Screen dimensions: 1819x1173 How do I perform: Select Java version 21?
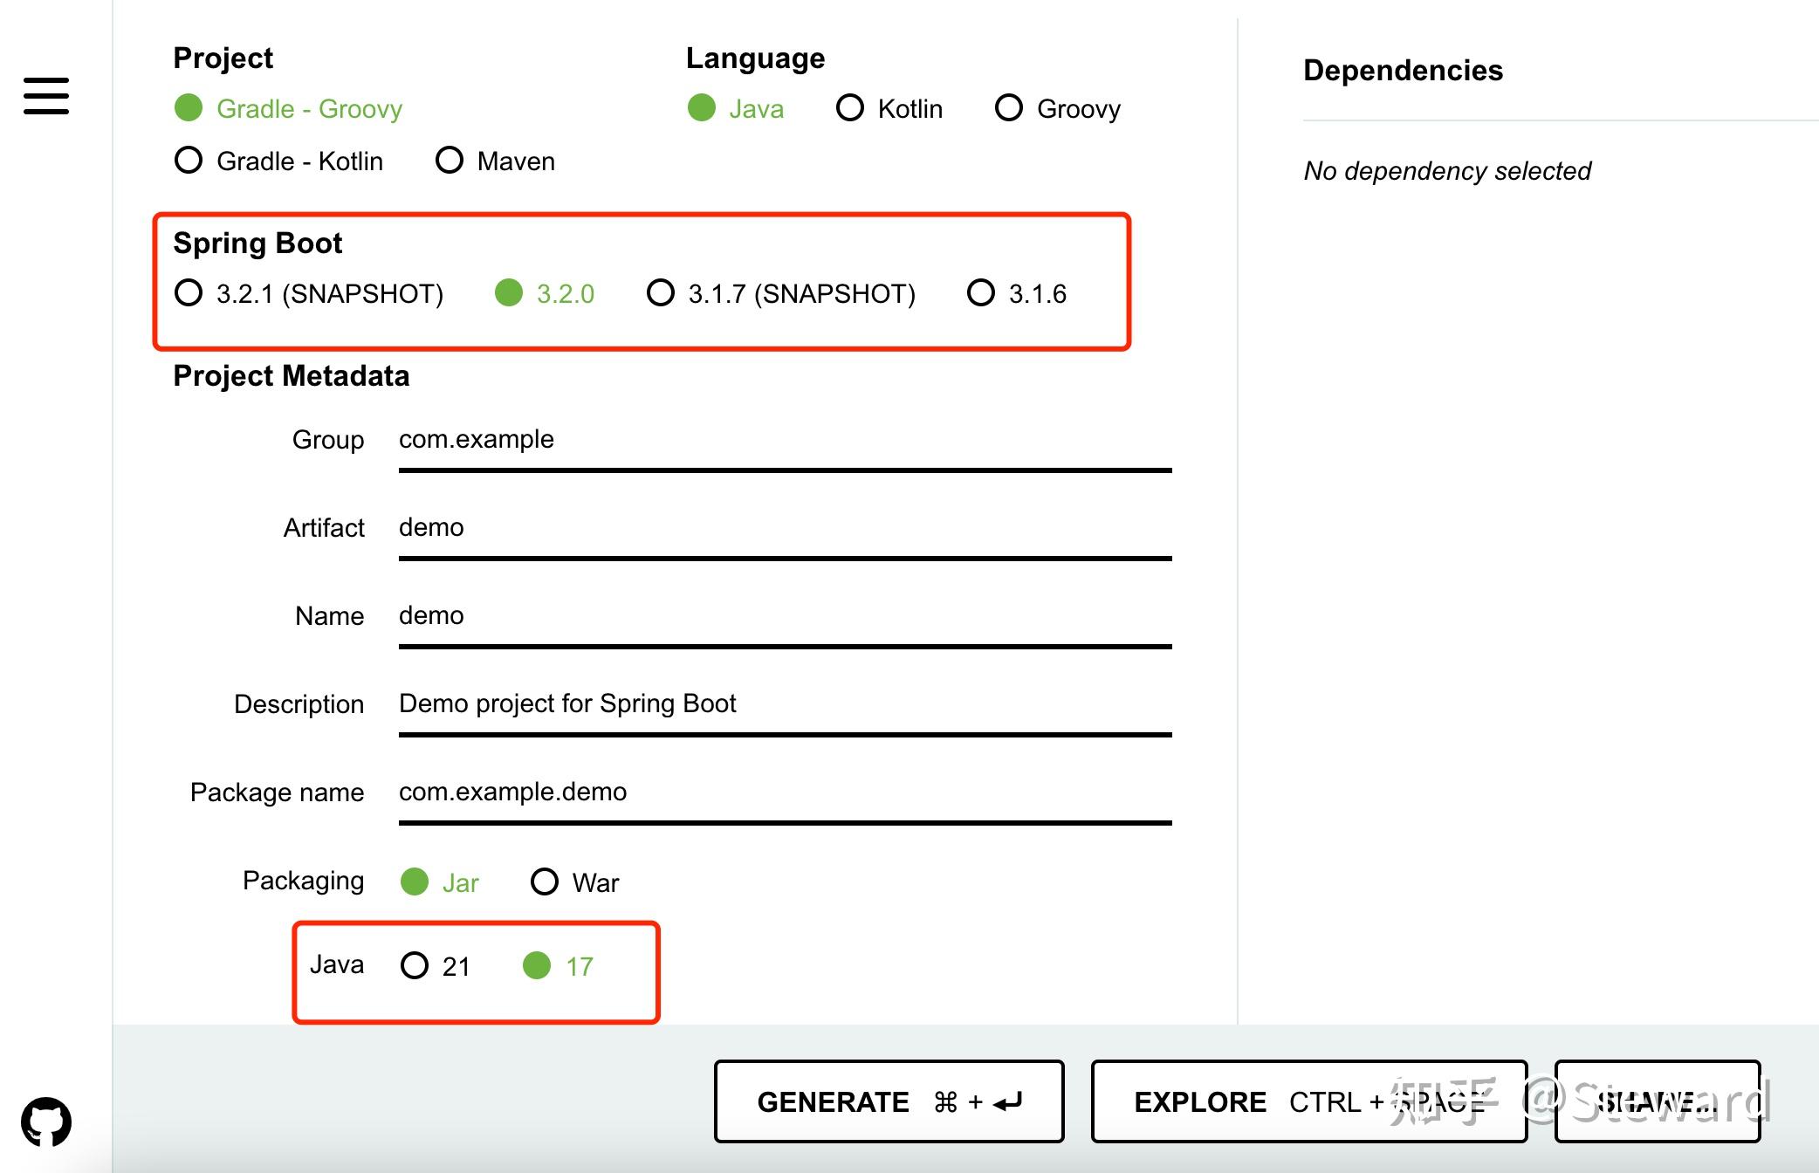pyautogui.click(x=415, y=965)
